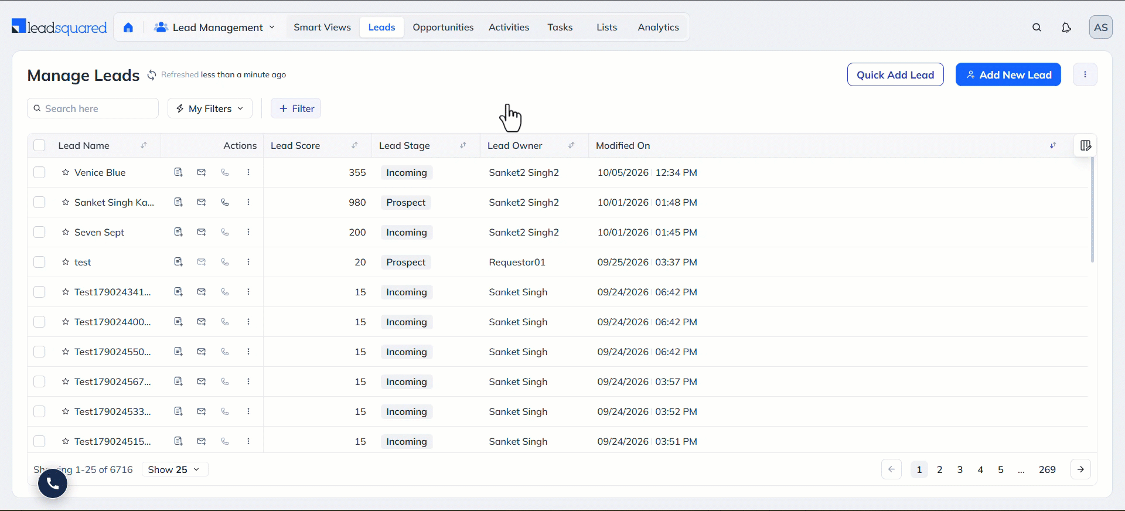
Task: Switch to the Opportunities tab
Action: click(443, 28)
